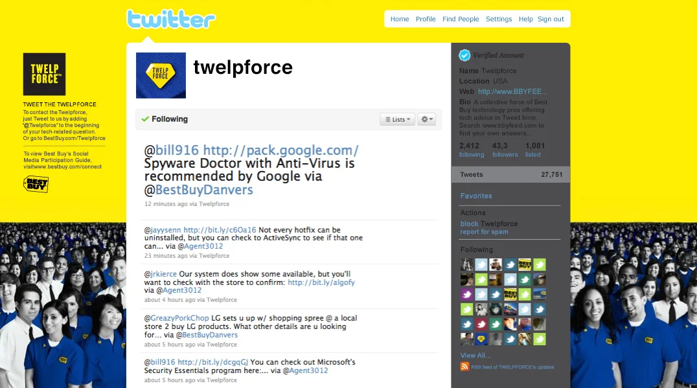Select a Twitter bird avatar in Following grid

pos(481,264)
